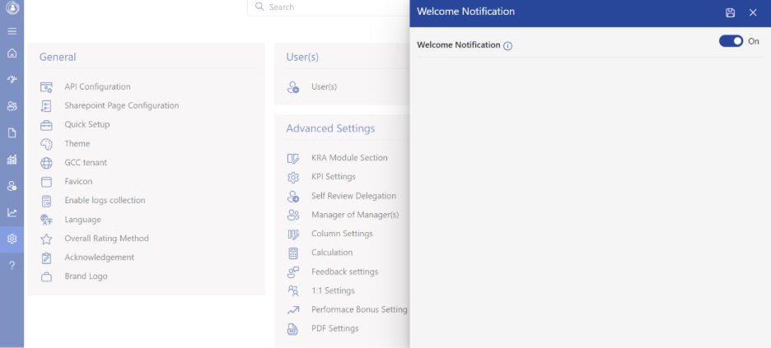
Task: Click the Language translate icon
Action: (46, 220)
